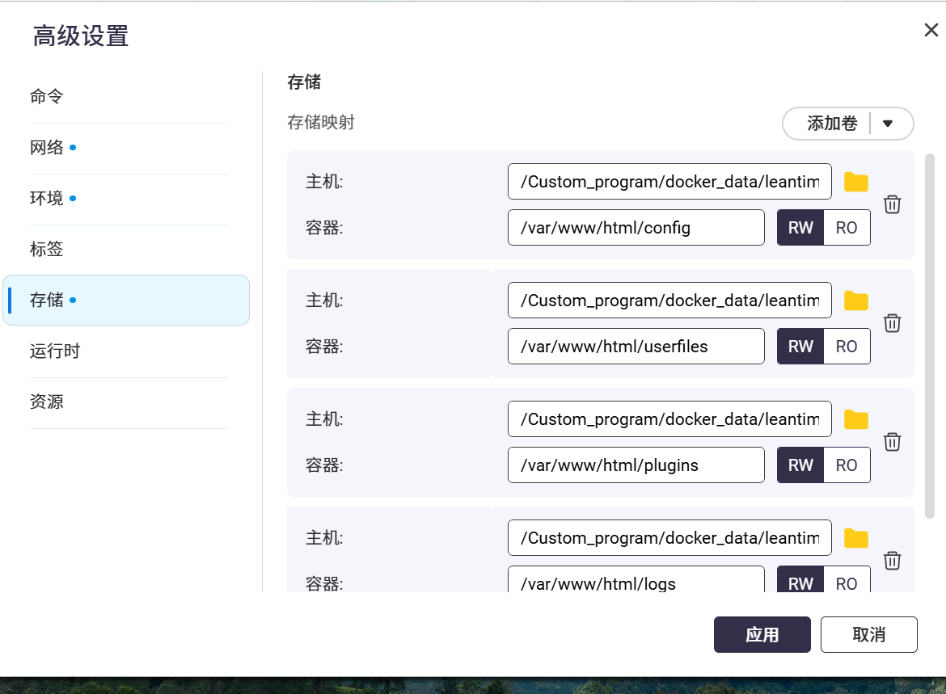Click the /var/www/html/config container path field

point(636,228)
